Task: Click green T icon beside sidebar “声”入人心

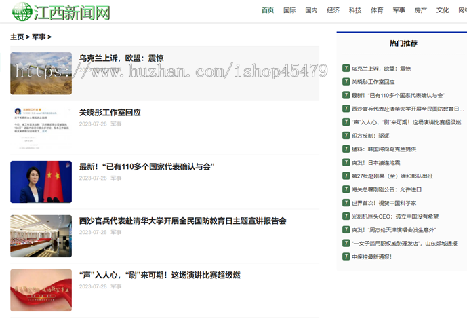Action: [346, 121]
